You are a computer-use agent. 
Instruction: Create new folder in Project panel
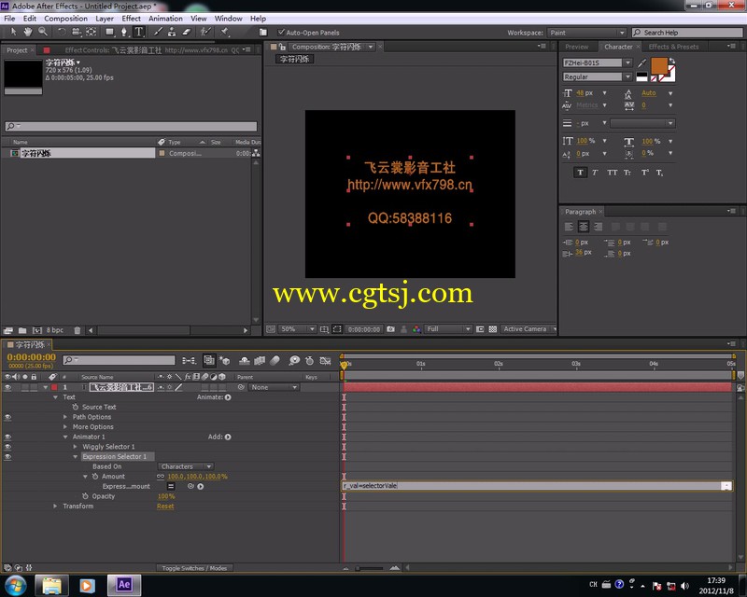point(22,330)
